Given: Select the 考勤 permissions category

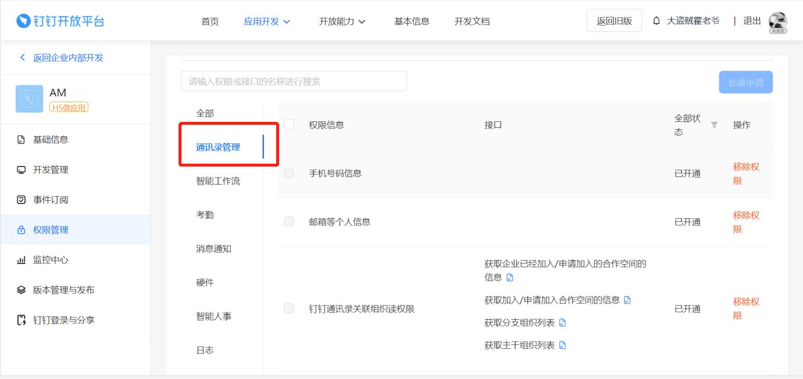Looking at the screenshot, I should coord(204,215).
